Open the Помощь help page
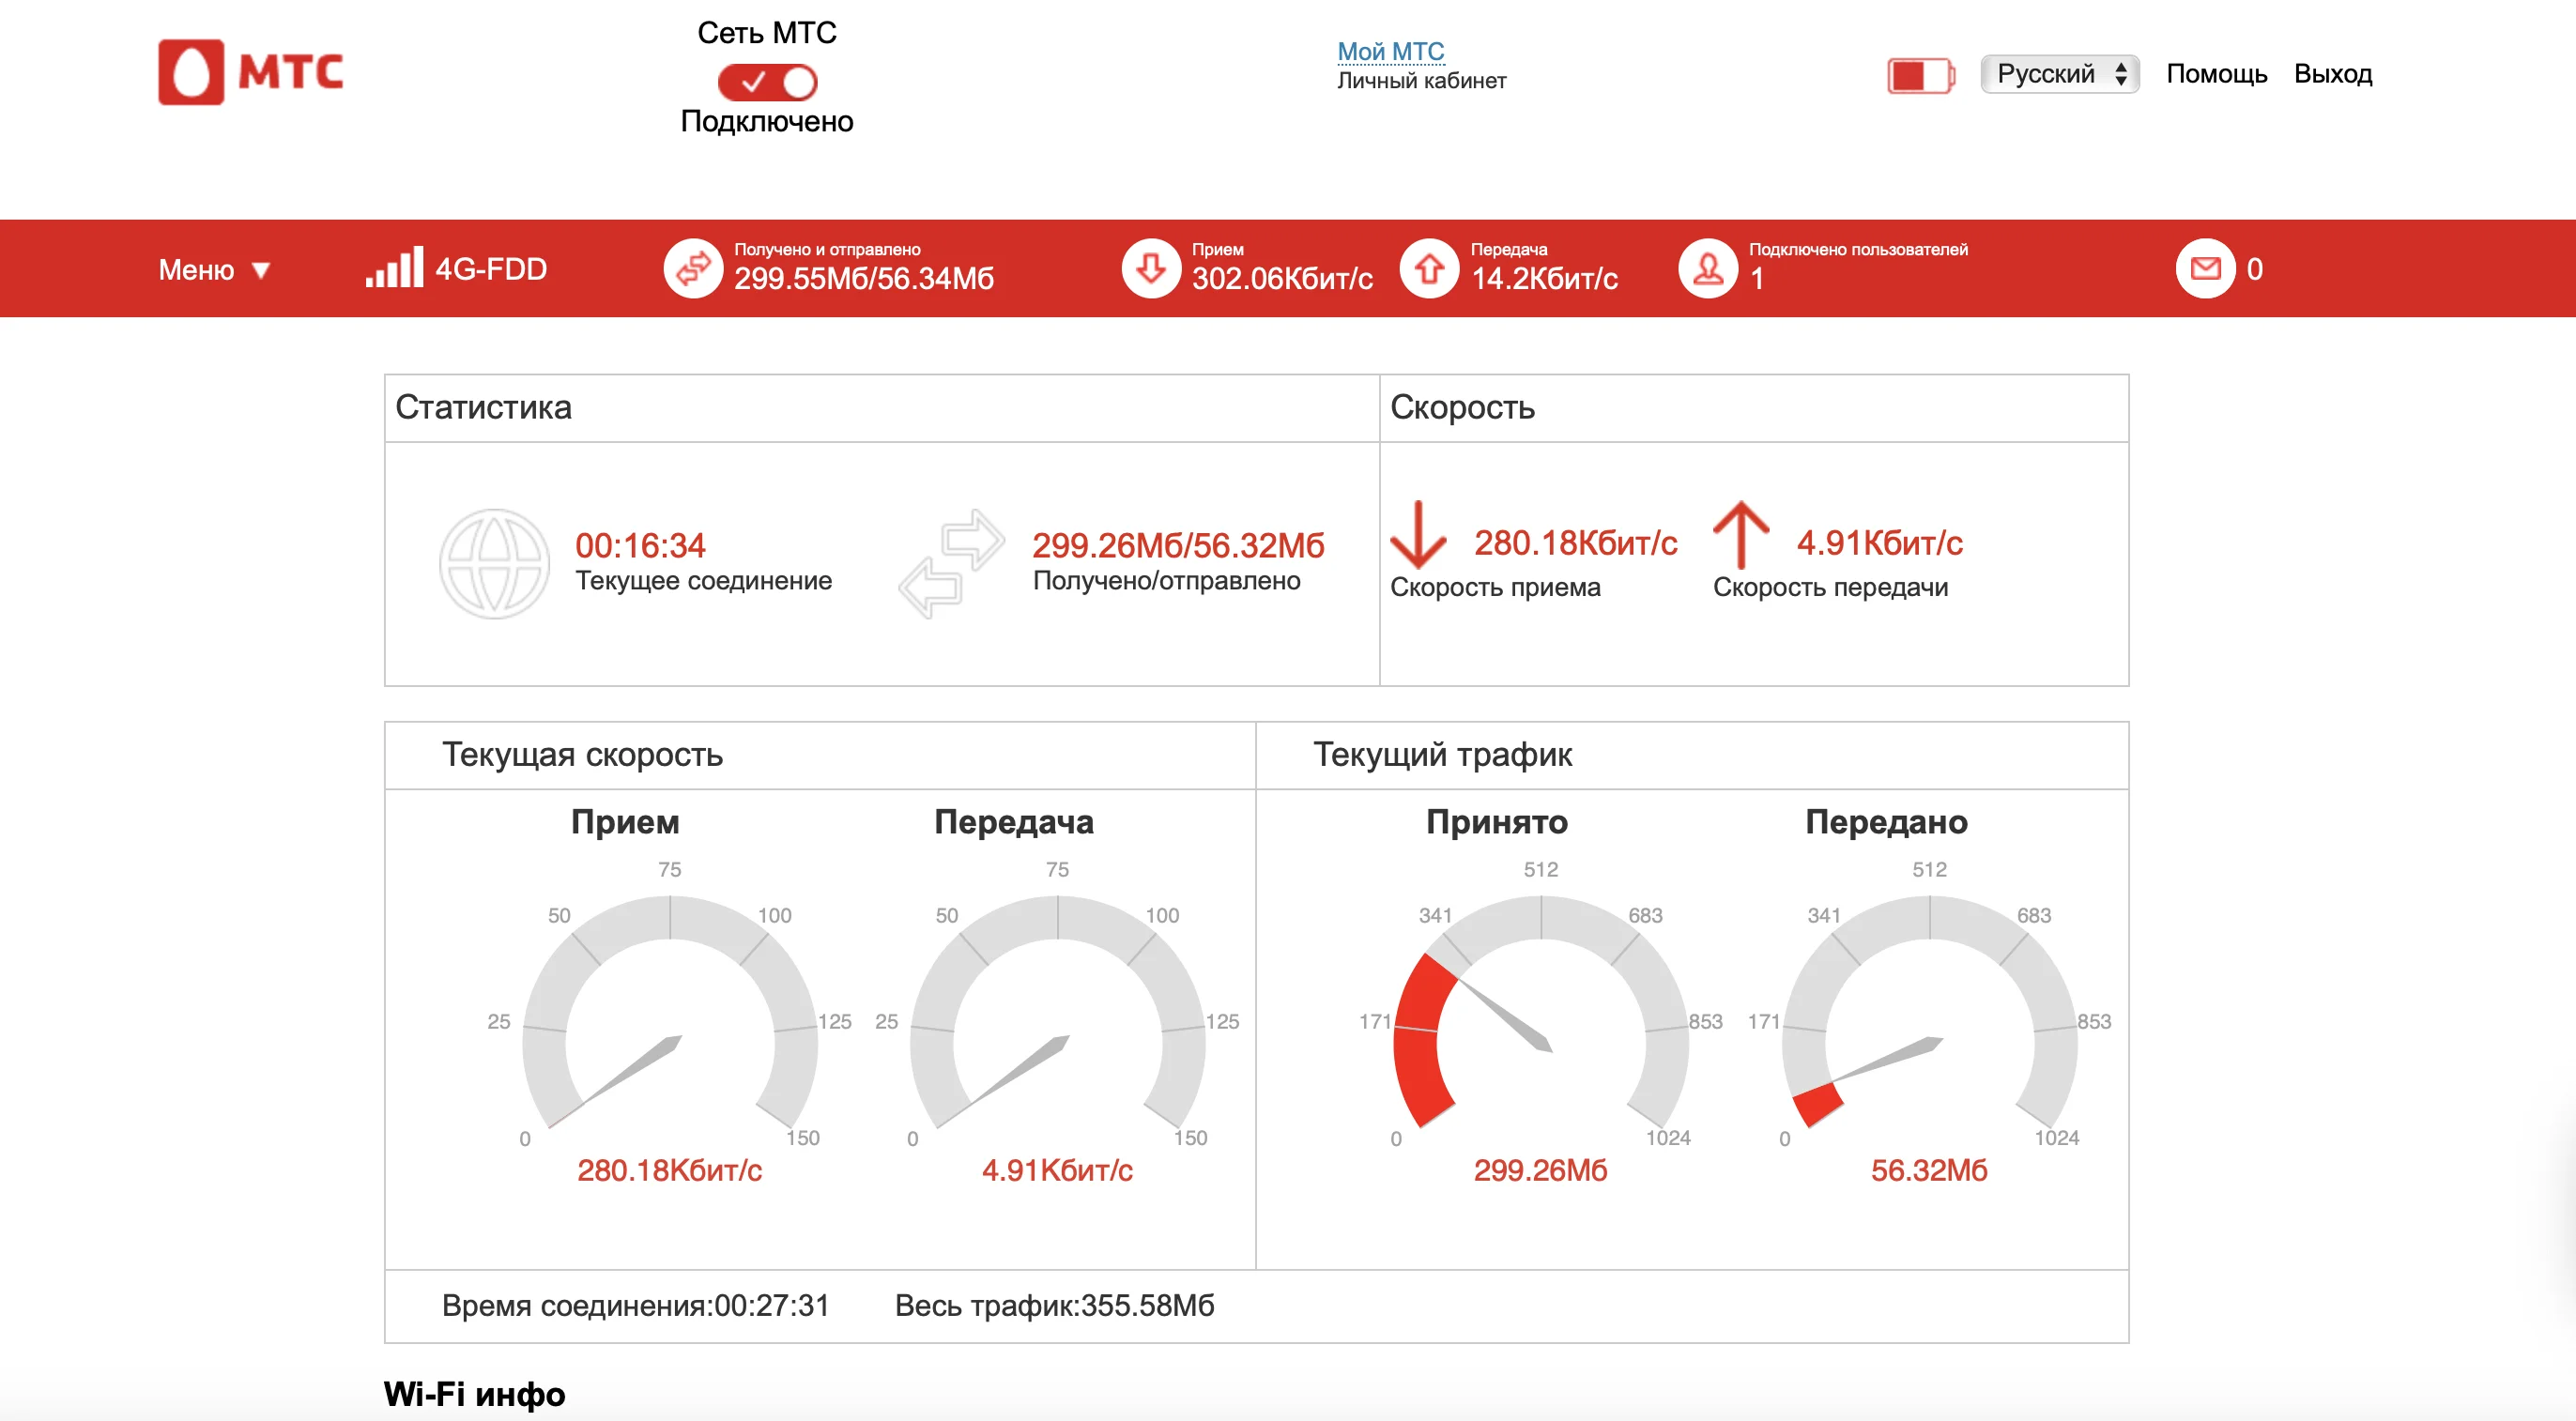Image resolution: width=2576 pixels, height=1421 pixels. click(x=2216, y=74)
